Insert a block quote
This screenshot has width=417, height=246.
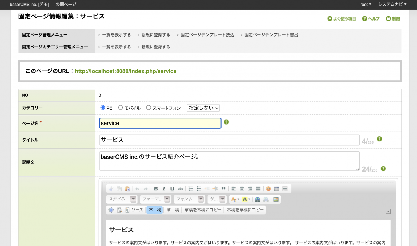point(223,189)
